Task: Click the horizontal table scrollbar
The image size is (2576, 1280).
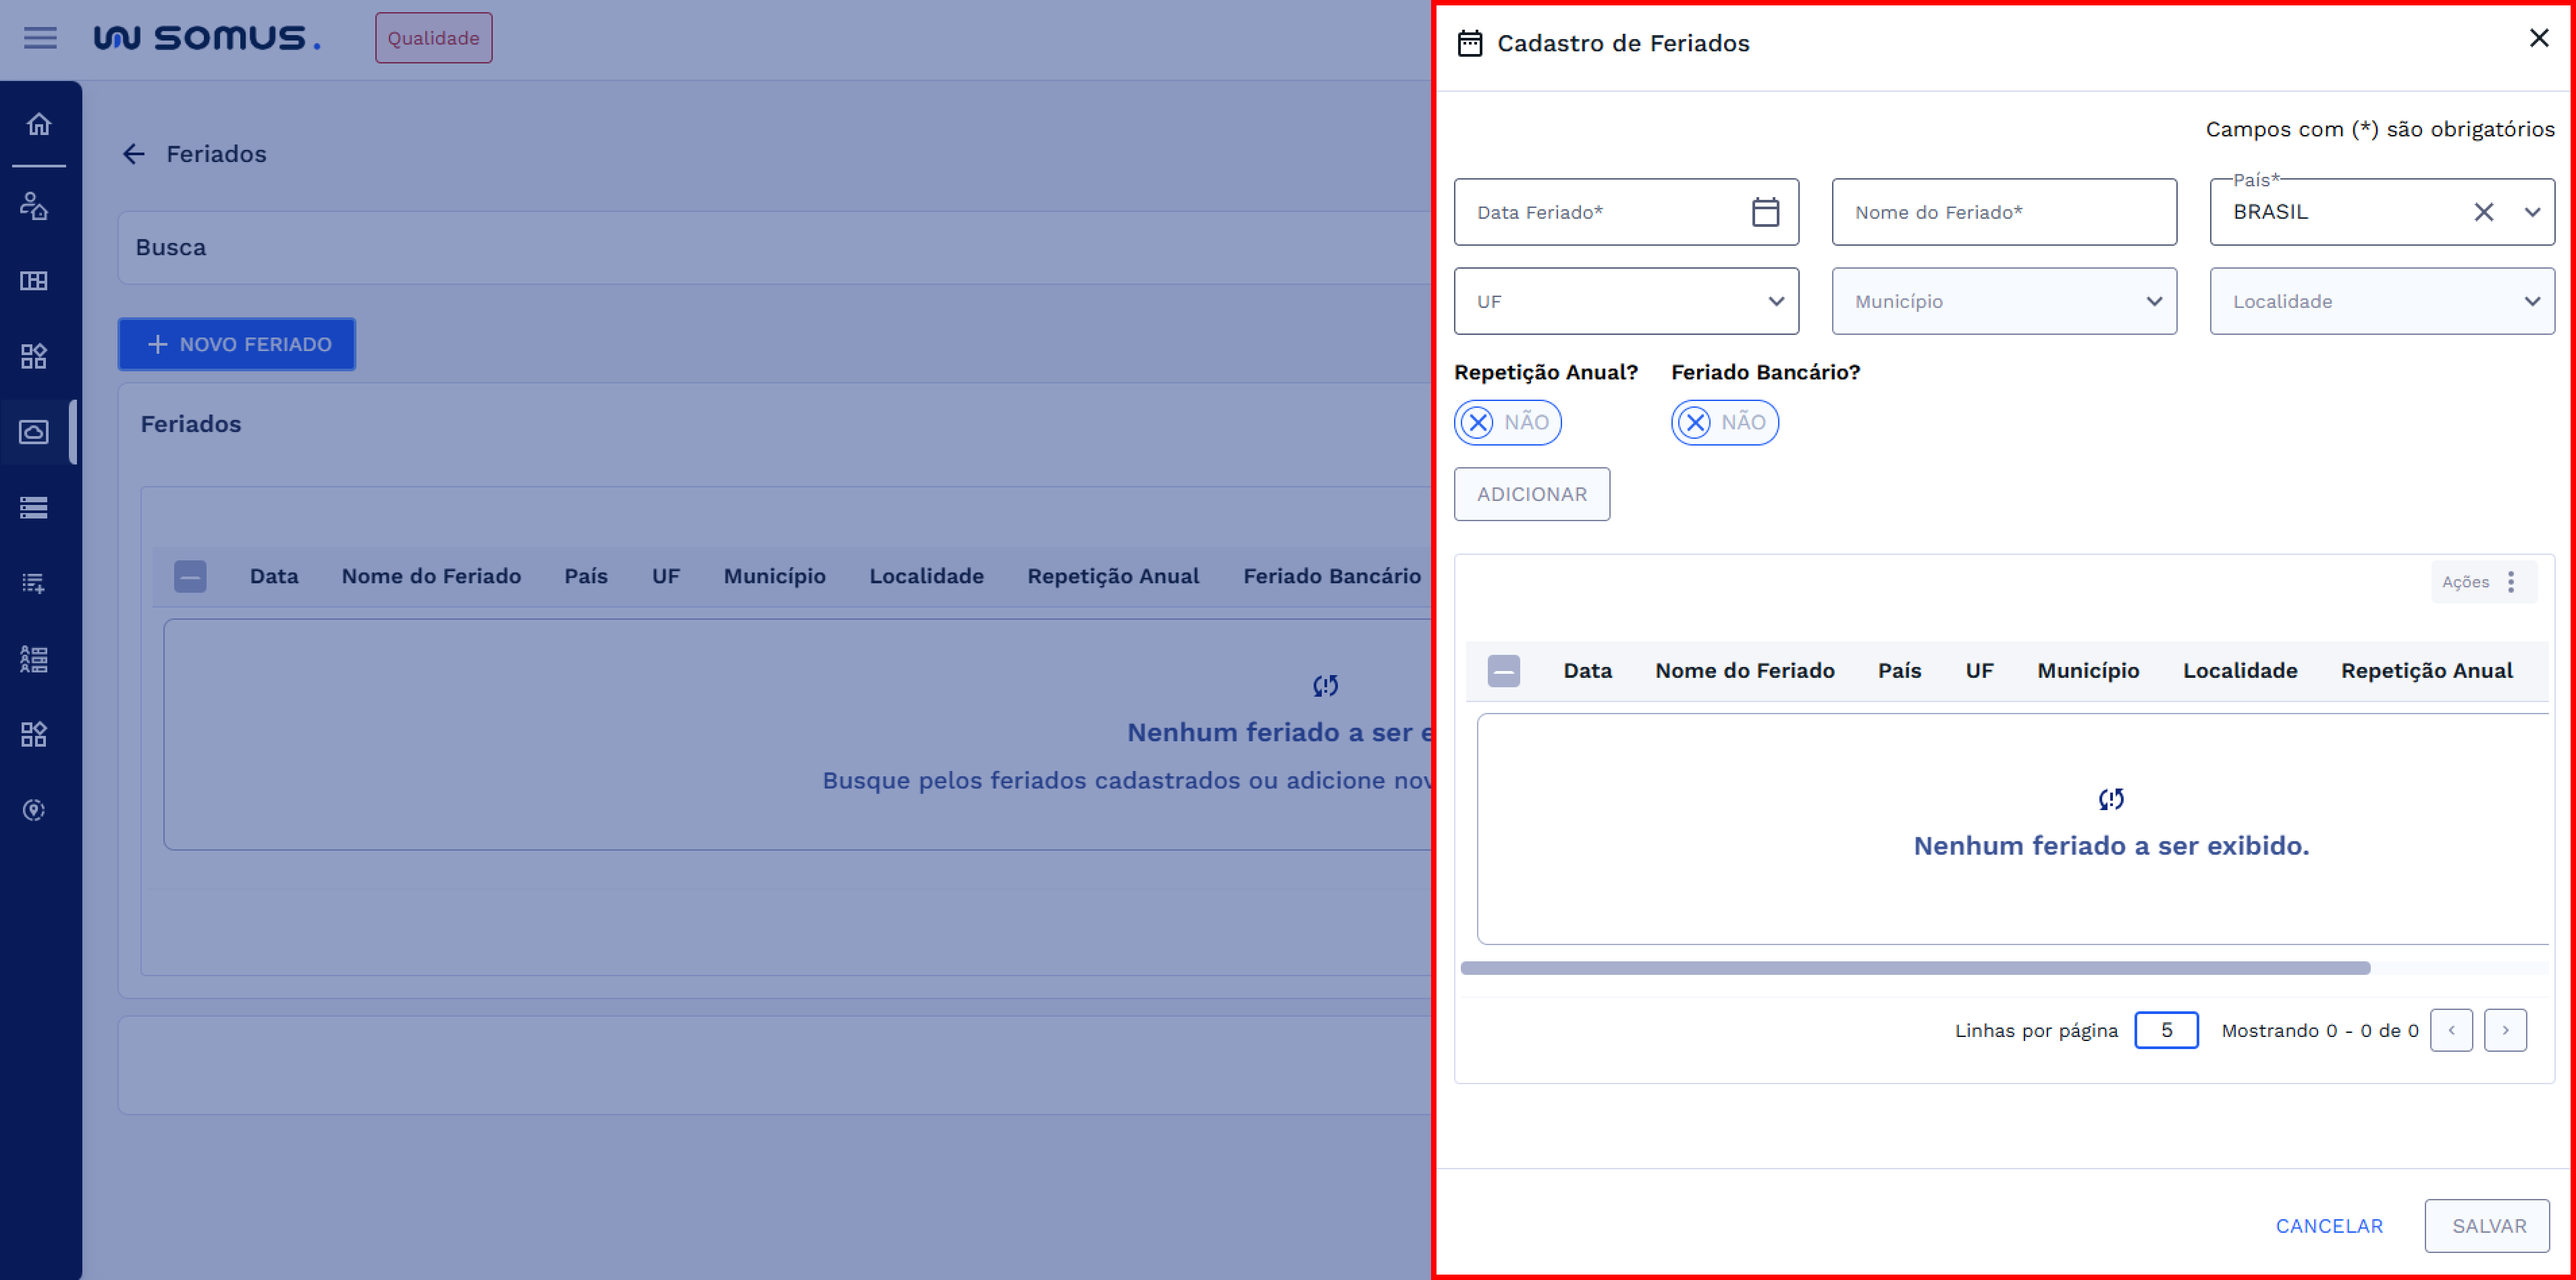Action: pos(1914,968)
